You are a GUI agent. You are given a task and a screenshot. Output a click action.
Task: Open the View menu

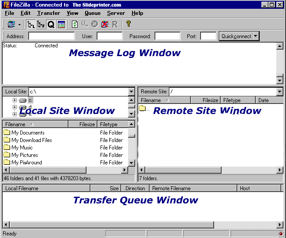[72, 13]
